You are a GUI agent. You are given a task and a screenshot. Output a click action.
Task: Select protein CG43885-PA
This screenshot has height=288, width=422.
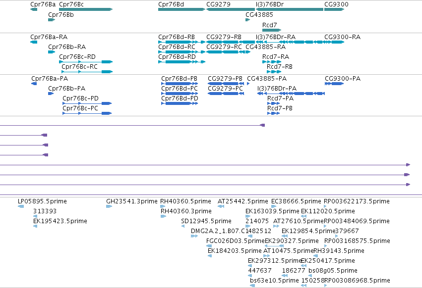[x=267, y=79]
